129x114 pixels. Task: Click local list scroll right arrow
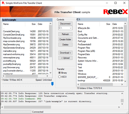(122, 84)
